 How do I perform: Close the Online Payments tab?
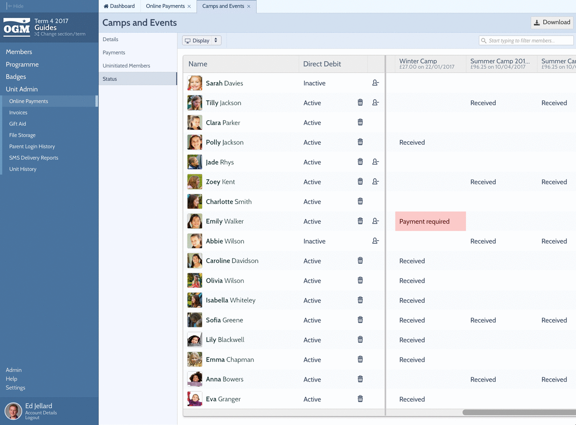pyautogui.click(x=189, y=6)
